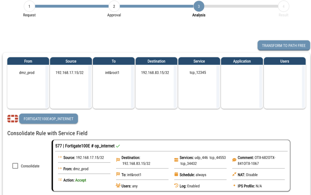The image size is (311, 195).
Task: Click the Comment speech bubble icon
Action: pos(234,160)
